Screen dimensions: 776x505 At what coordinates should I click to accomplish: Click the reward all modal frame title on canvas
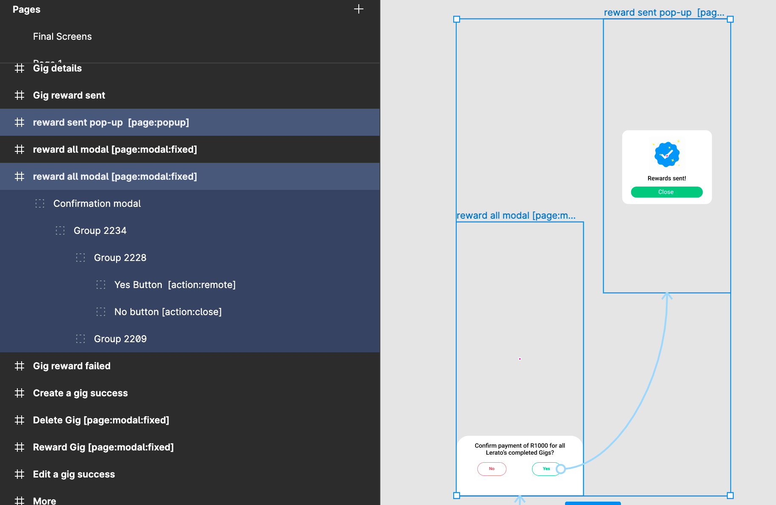point(516,215)
